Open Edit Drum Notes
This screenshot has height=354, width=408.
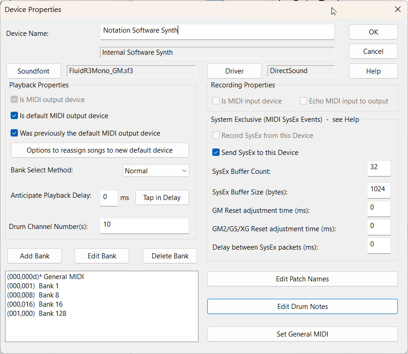tap(302, 307)
